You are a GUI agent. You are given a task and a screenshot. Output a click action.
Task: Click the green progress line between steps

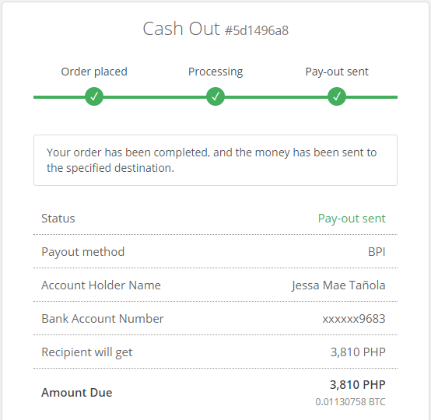pos(155,97)
